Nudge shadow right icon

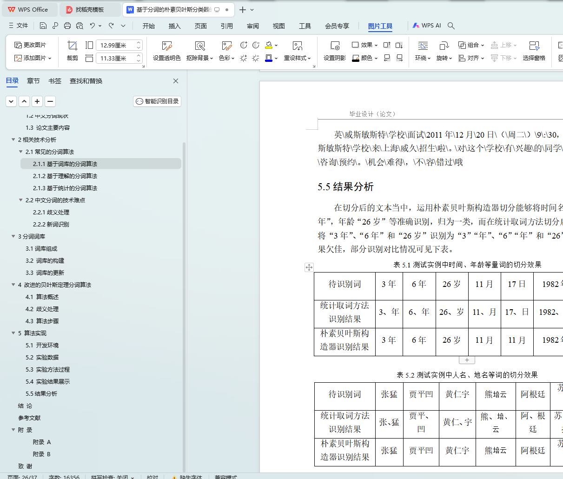(399, 58)
